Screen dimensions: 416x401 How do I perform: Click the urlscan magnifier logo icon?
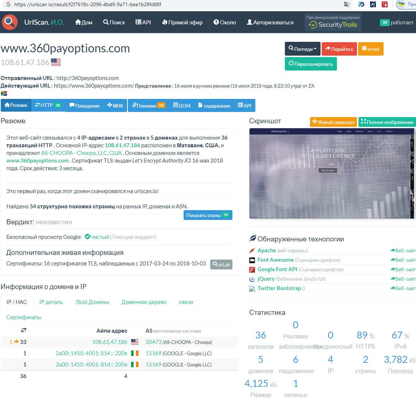(x=10, y=22)
